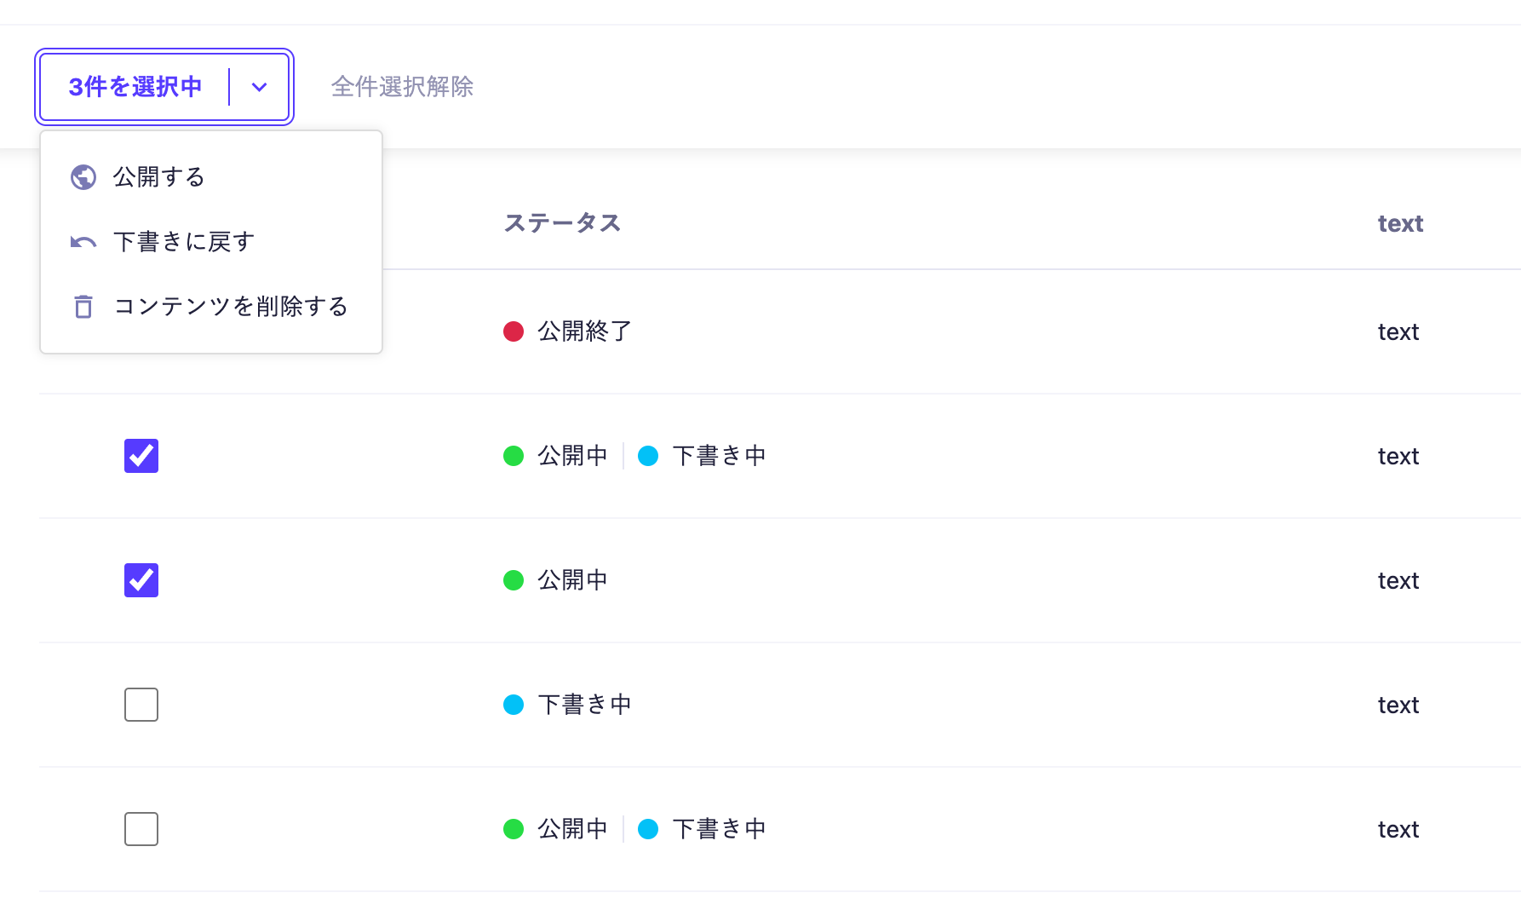Image resolution: width=1521 pixels, height=910 pixels.
Task: Select コンテンツを削除する menu option
Action: pos(231,307)
